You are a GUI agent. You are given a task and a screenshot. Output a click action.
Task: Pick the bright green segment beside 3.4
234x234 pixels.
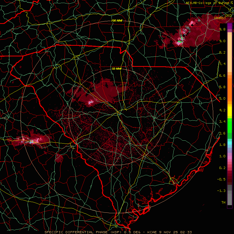coord(230,125)
